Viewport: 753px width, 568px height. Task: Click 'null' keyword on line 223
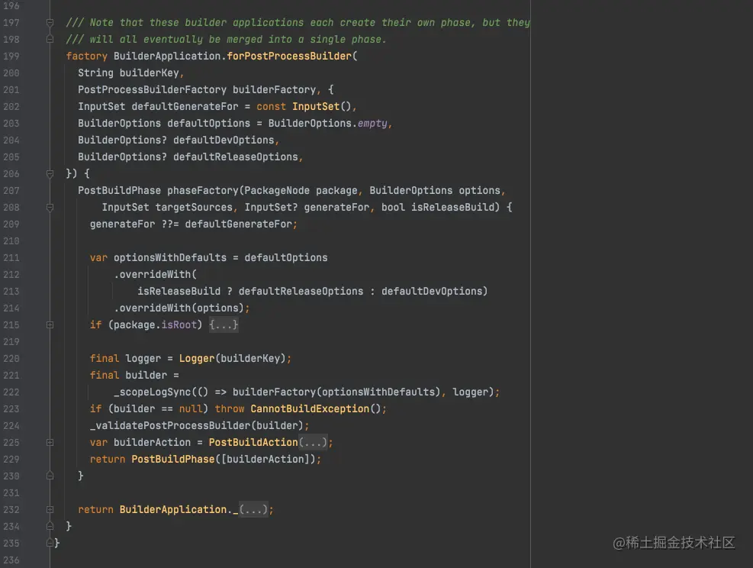click(x=191, y=409)
